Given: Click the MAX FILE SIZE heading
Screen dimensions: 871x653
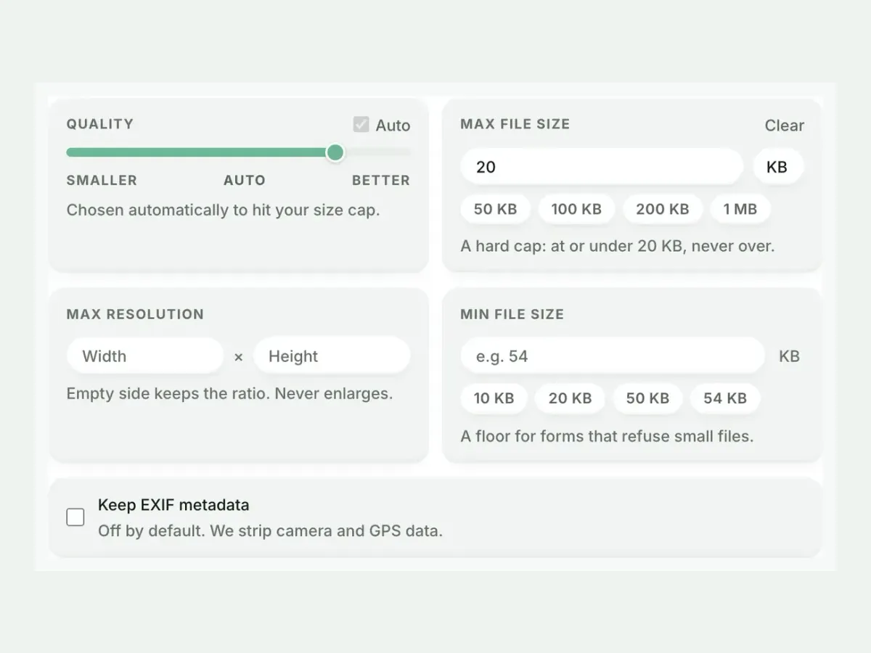Looking at the screenshot, I should 515,124.
